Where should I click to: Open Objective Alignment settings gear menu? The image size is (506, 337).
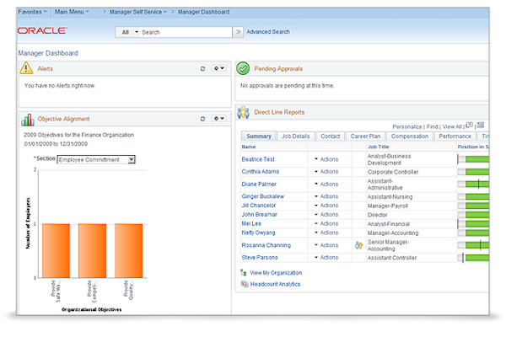click(218, 120)
